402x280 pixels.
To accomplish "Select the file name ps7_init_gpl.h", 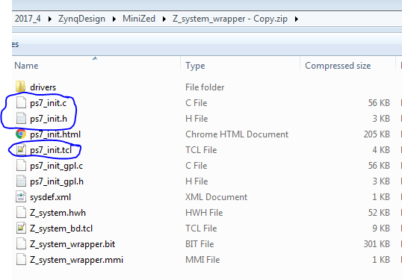I will (x=57, y=181).
